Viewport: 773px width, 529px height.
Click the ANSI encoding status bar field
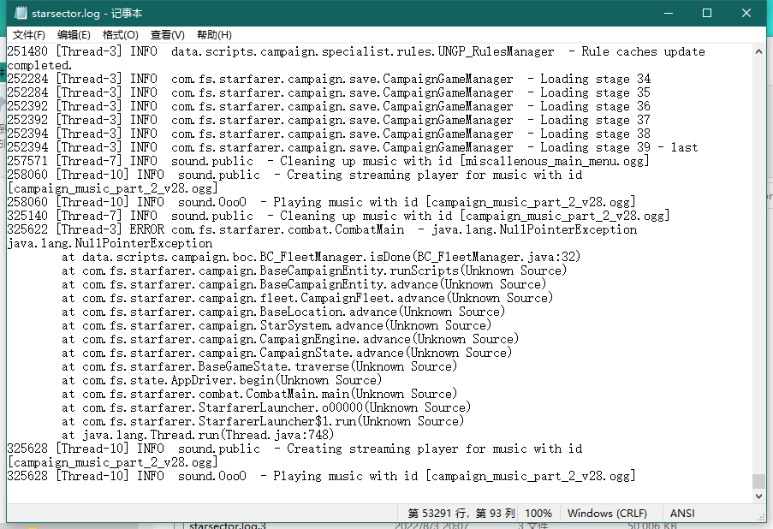682,514
